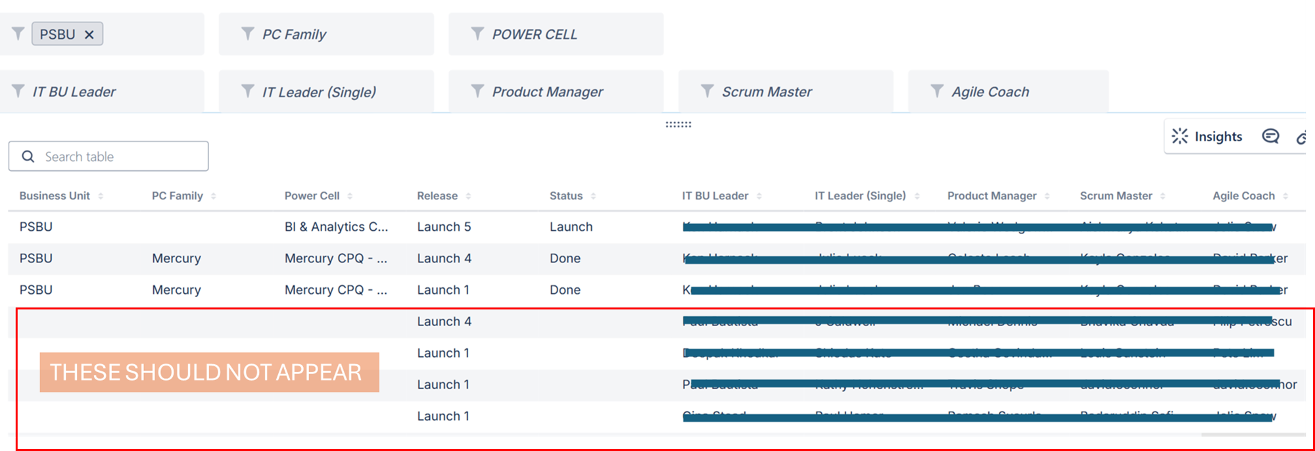The height and width of the screenshot is (451, 1315).
Task: Open the Scrum Master filter dropdown
Action: tap(786, 91)
